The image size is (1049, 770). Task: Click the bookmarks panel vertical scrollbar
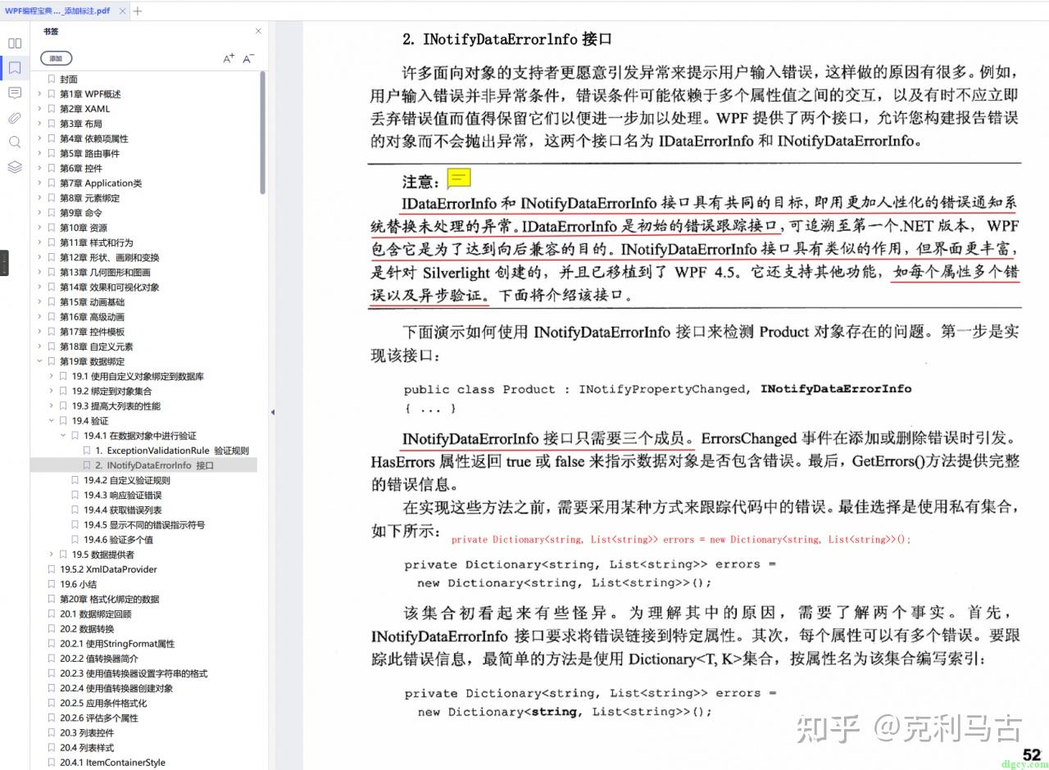tap(263, 132)
